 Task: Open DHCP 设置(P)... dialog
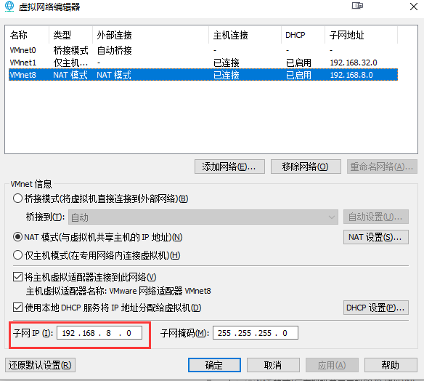tap(376, 308)
